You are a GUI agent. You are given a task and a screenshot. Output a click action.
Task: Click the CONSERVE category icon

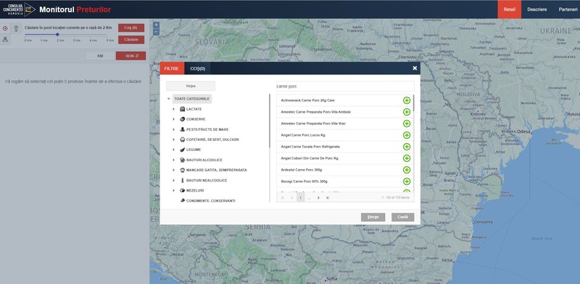[x=182, y=119]
